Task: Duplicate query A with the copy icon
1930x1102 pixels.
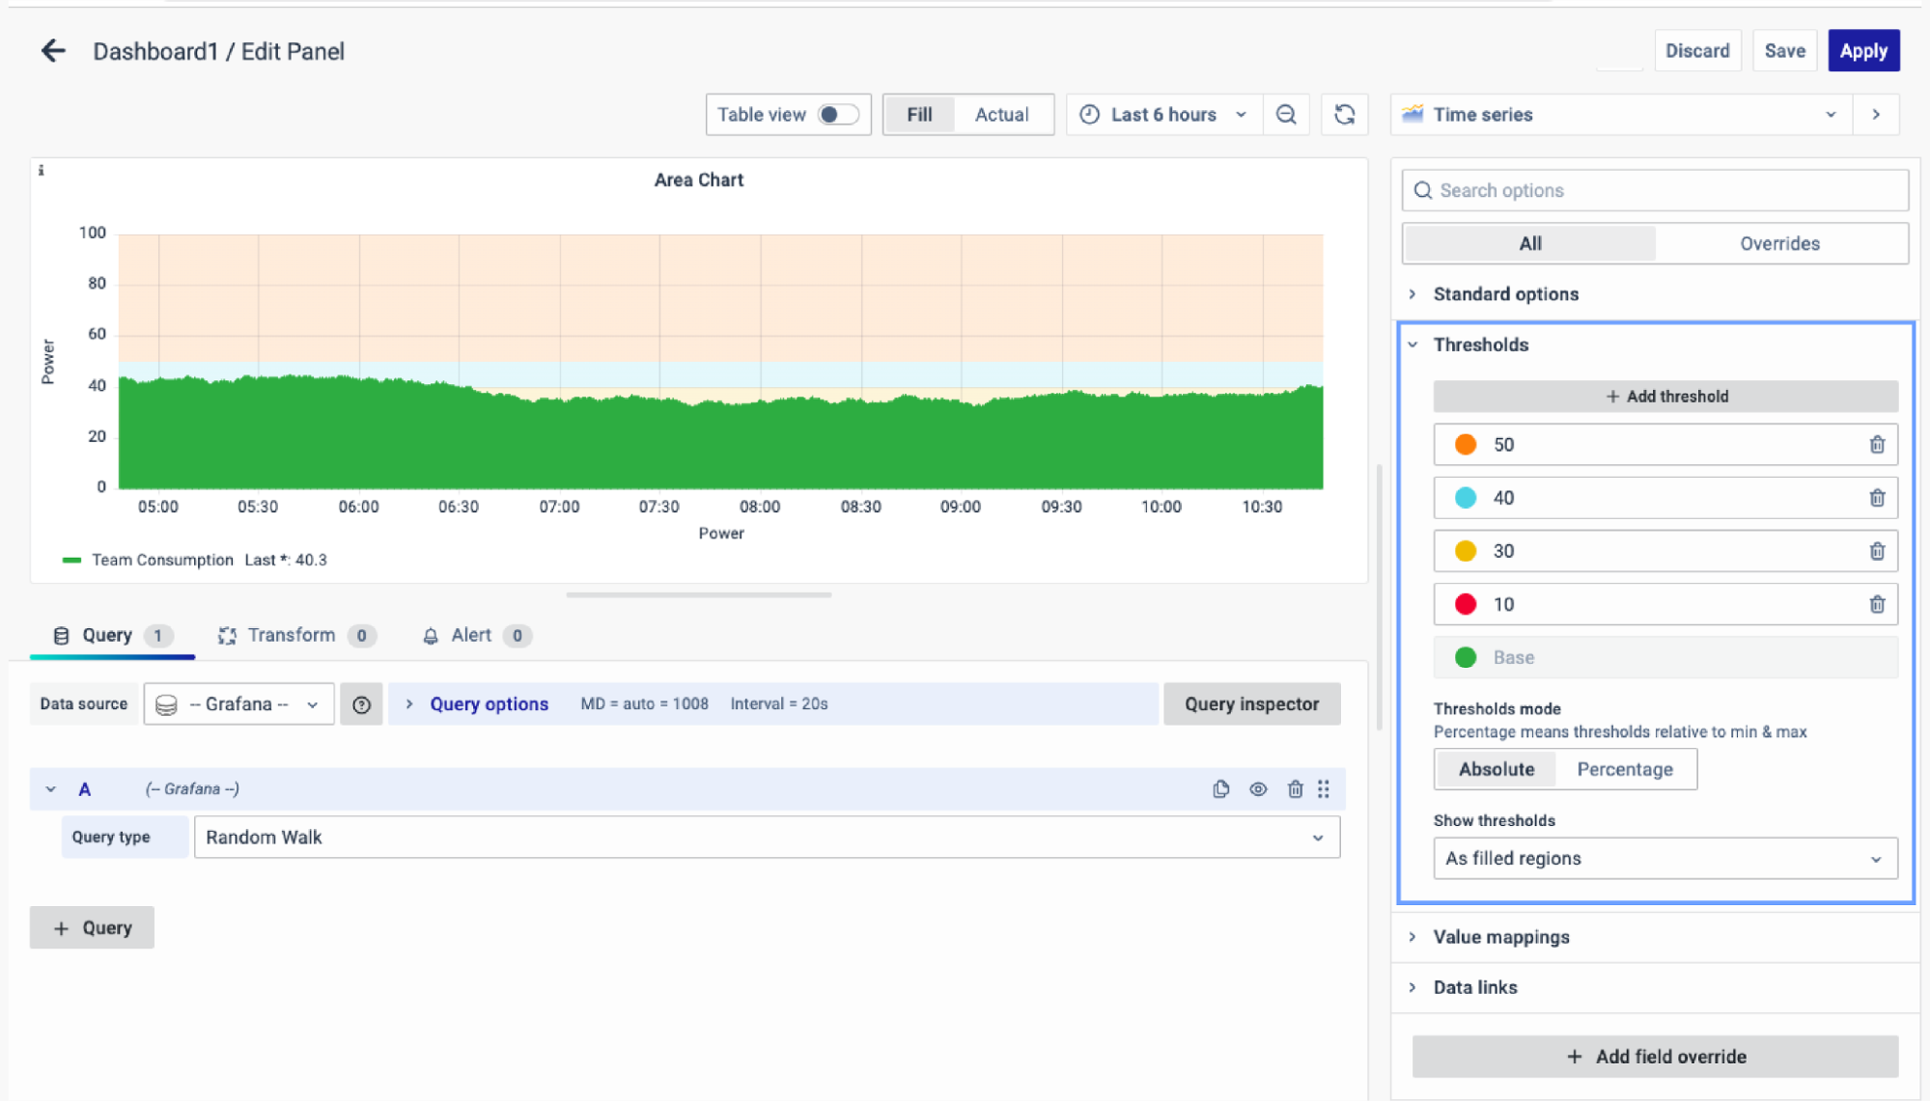Action: 1220,789
